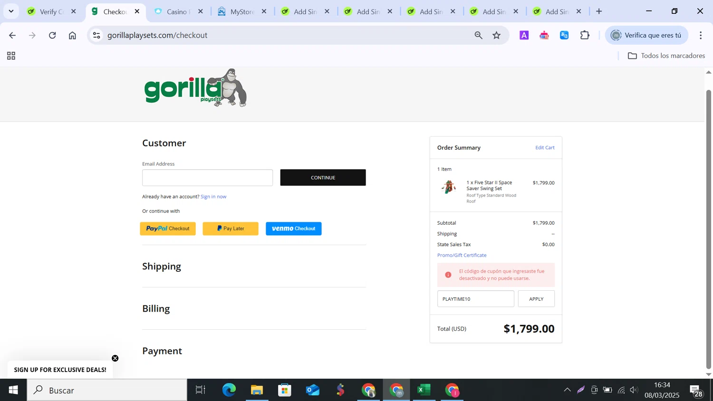Switch to the Verify tab

click(x=51, y=11)
